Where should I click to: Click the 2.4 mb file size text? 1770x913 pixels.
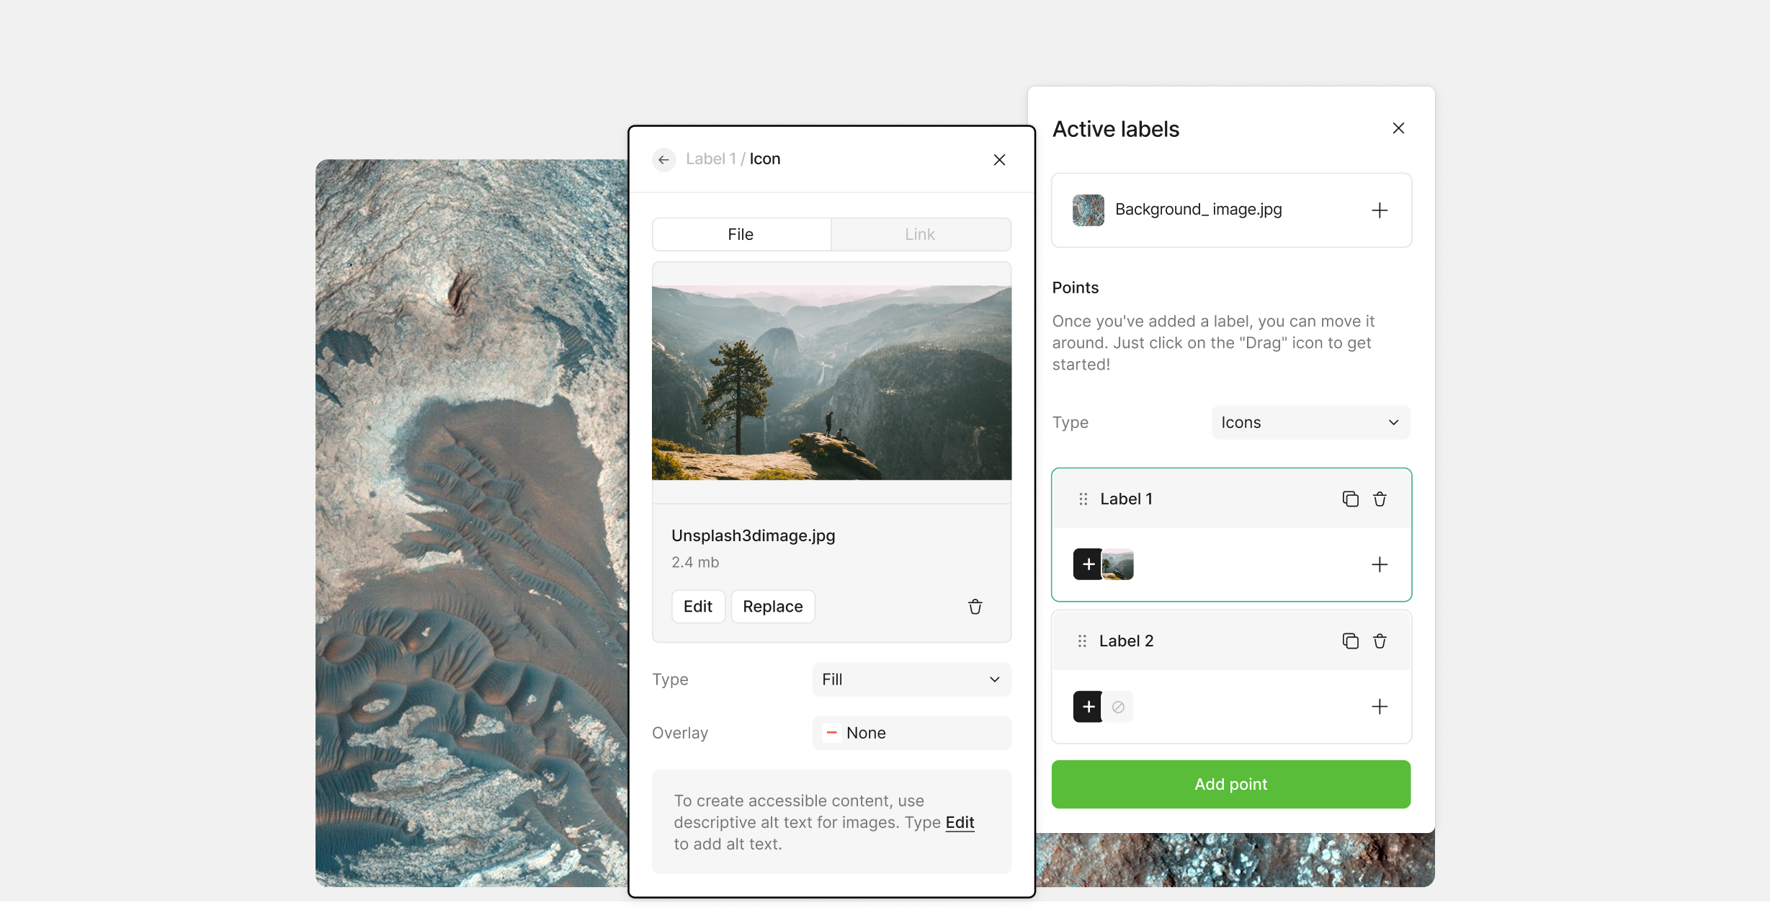[x=695, y=562]
